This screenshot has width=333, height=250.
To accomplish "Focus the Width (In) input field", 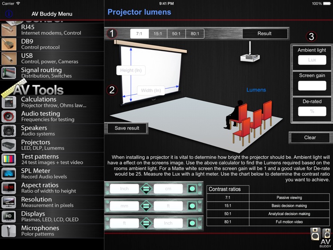I will coord(151,91).
